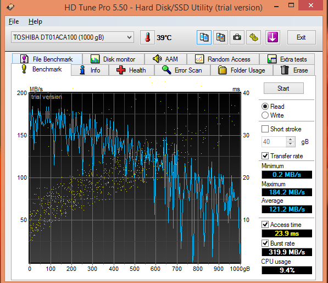Start the benchmark test
This screenshot has height=283, width=328.
point(283,88)
